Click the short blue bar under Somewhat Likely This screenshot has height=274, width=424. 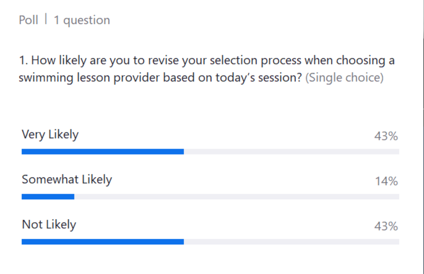(48, 196)
